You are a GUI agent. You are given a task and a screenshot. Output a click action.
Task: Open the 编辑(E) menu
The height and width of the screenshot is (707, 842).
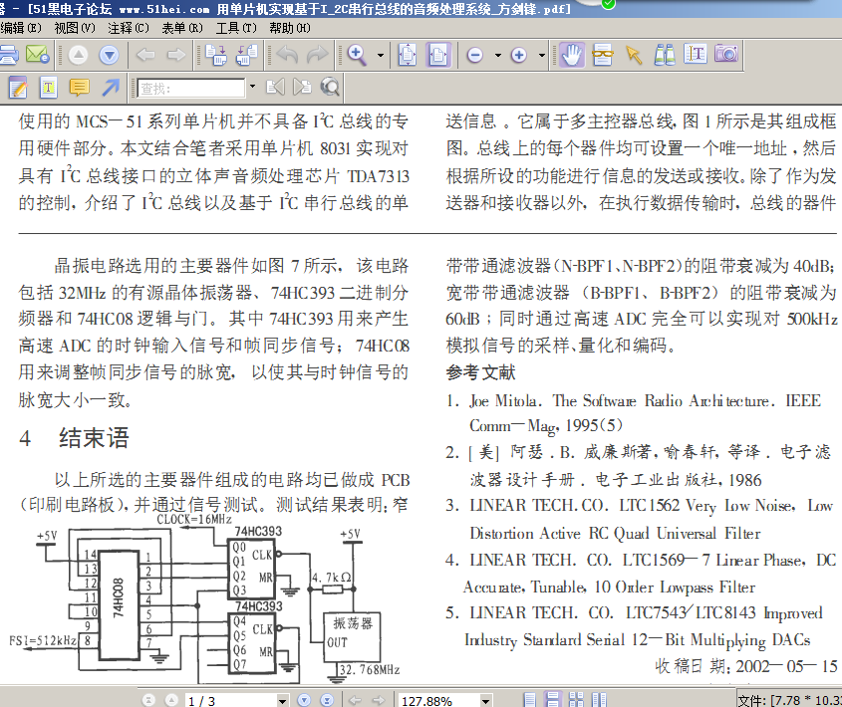pos(21,28)
